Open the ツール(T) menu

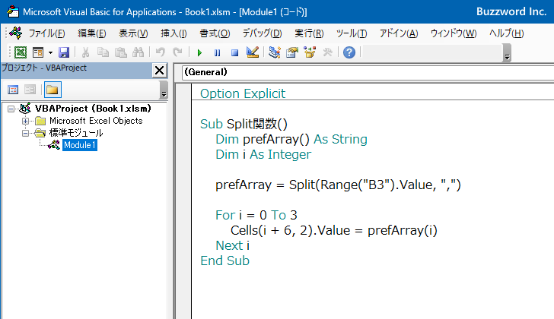coord(352,33)
